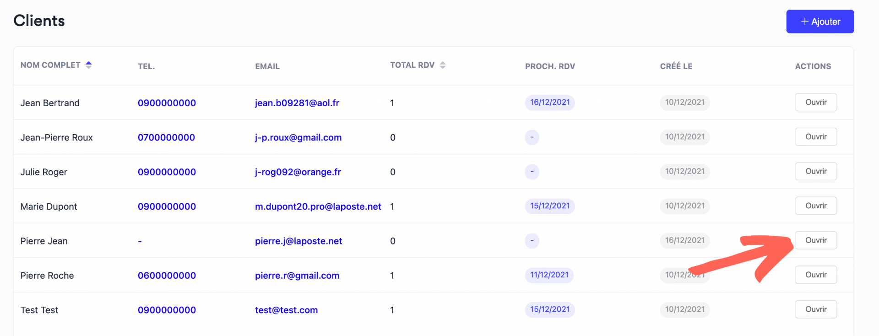Image resolution: width=879 pixels, height=336 pixels.
Task: Email pierre.j@laposte.net
Action: point(298,241)
